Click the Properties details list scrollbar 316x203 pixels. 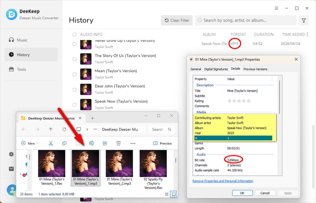280,97
